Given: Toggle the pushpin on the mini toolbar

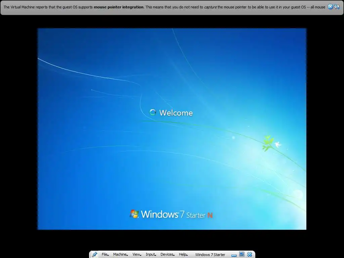Looking at the screenshot, I should 94,254.
